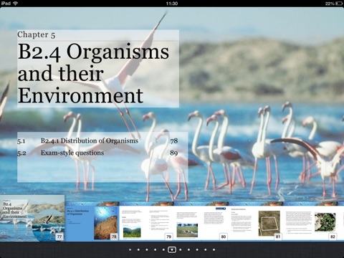Tap the 11:30 clock in status bar
344x258 pixels.
[172, 4]
